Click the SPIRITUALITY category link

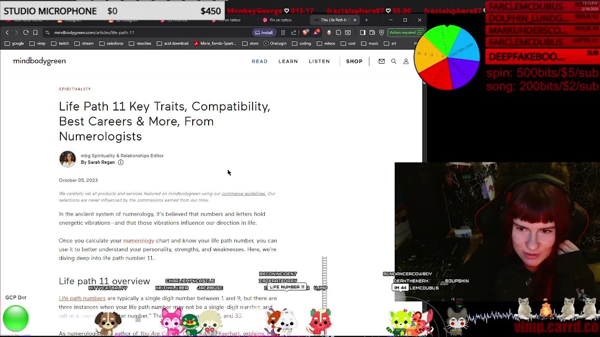click(75, 89)
